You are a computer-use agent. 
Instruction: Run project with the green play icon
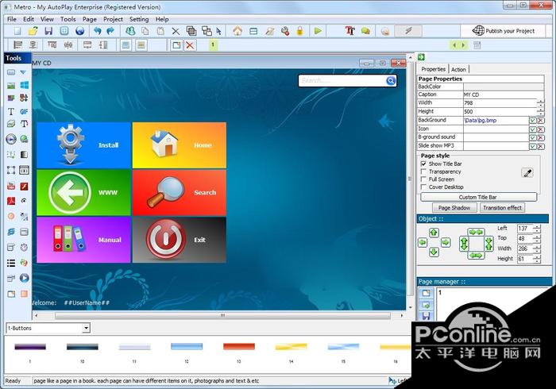318,31
